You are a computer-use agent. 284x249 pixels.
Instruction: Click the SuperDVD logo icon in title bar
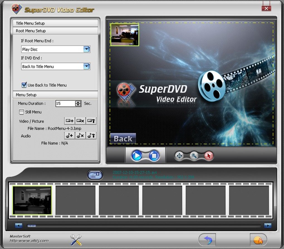tap(17, 9)
